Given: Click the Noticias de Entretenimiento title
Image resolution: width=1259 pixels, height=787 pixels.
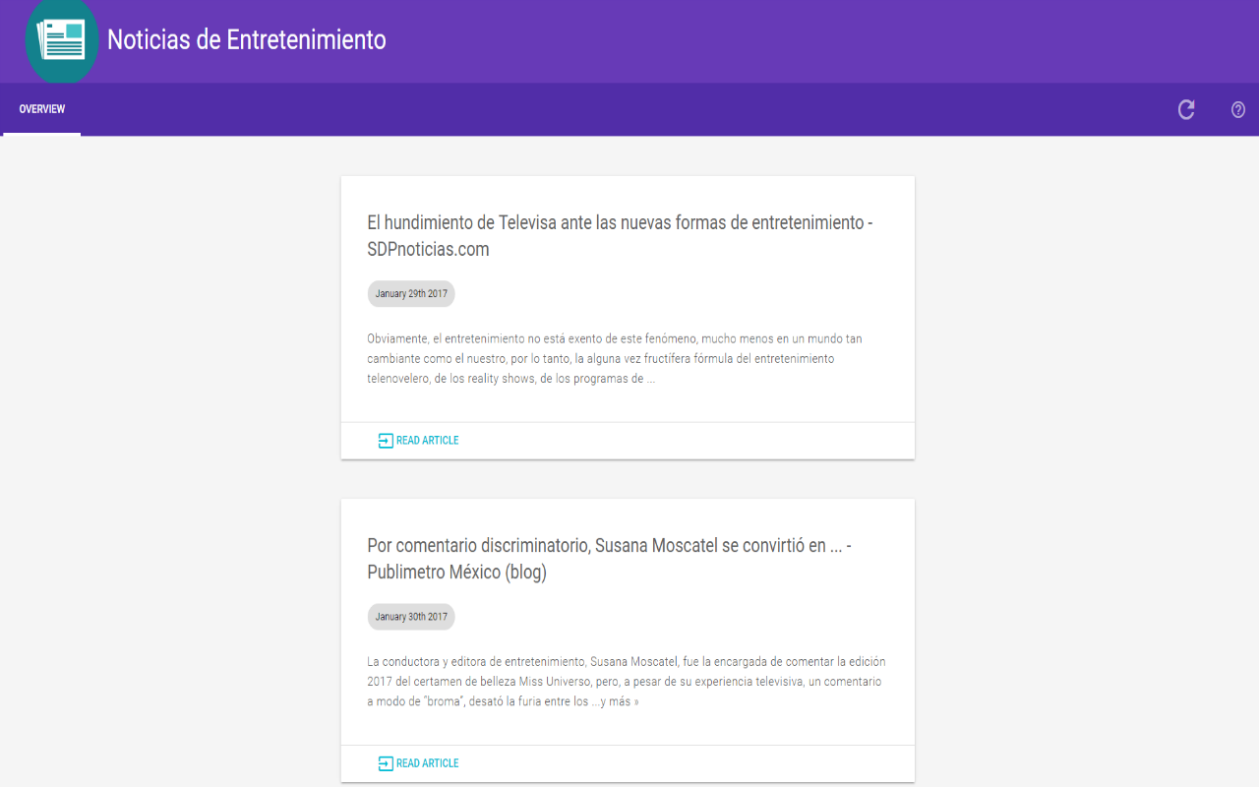Looking at the screenshot, I should click(246, 40).
